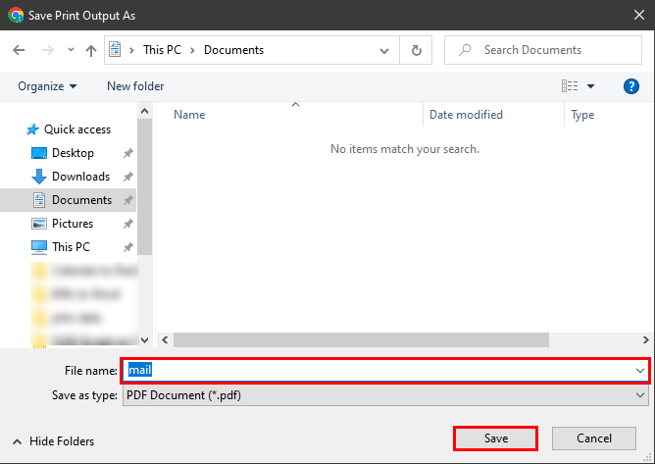Open the Organize dropdown menu
The image size is (655, 464).
click(x=46, y=86)
